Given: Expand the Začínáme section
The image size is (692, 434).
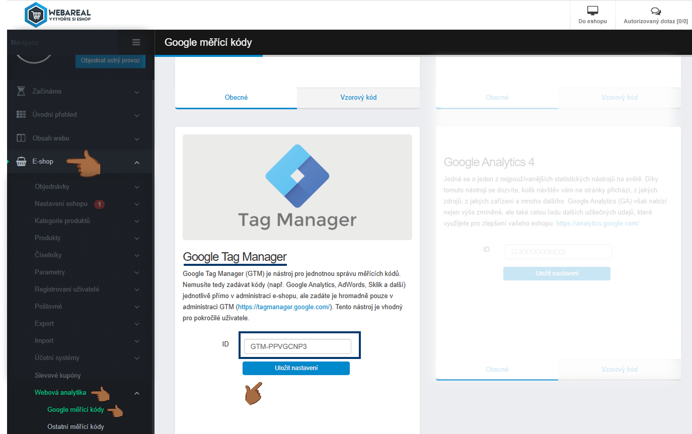Looking at the screenshot, I should tap(136, 92).
